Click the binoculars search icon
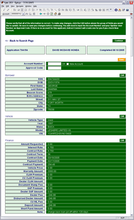134x220 pixels. [x=27, y=14]
